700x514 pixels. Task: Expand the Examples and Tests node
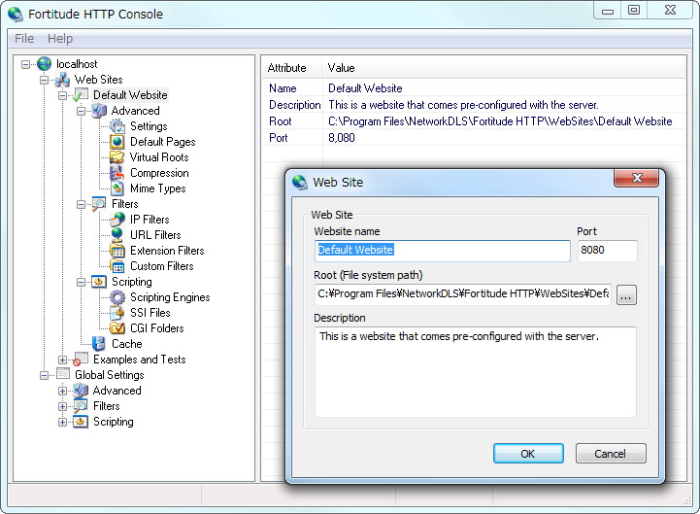point(62,360)
